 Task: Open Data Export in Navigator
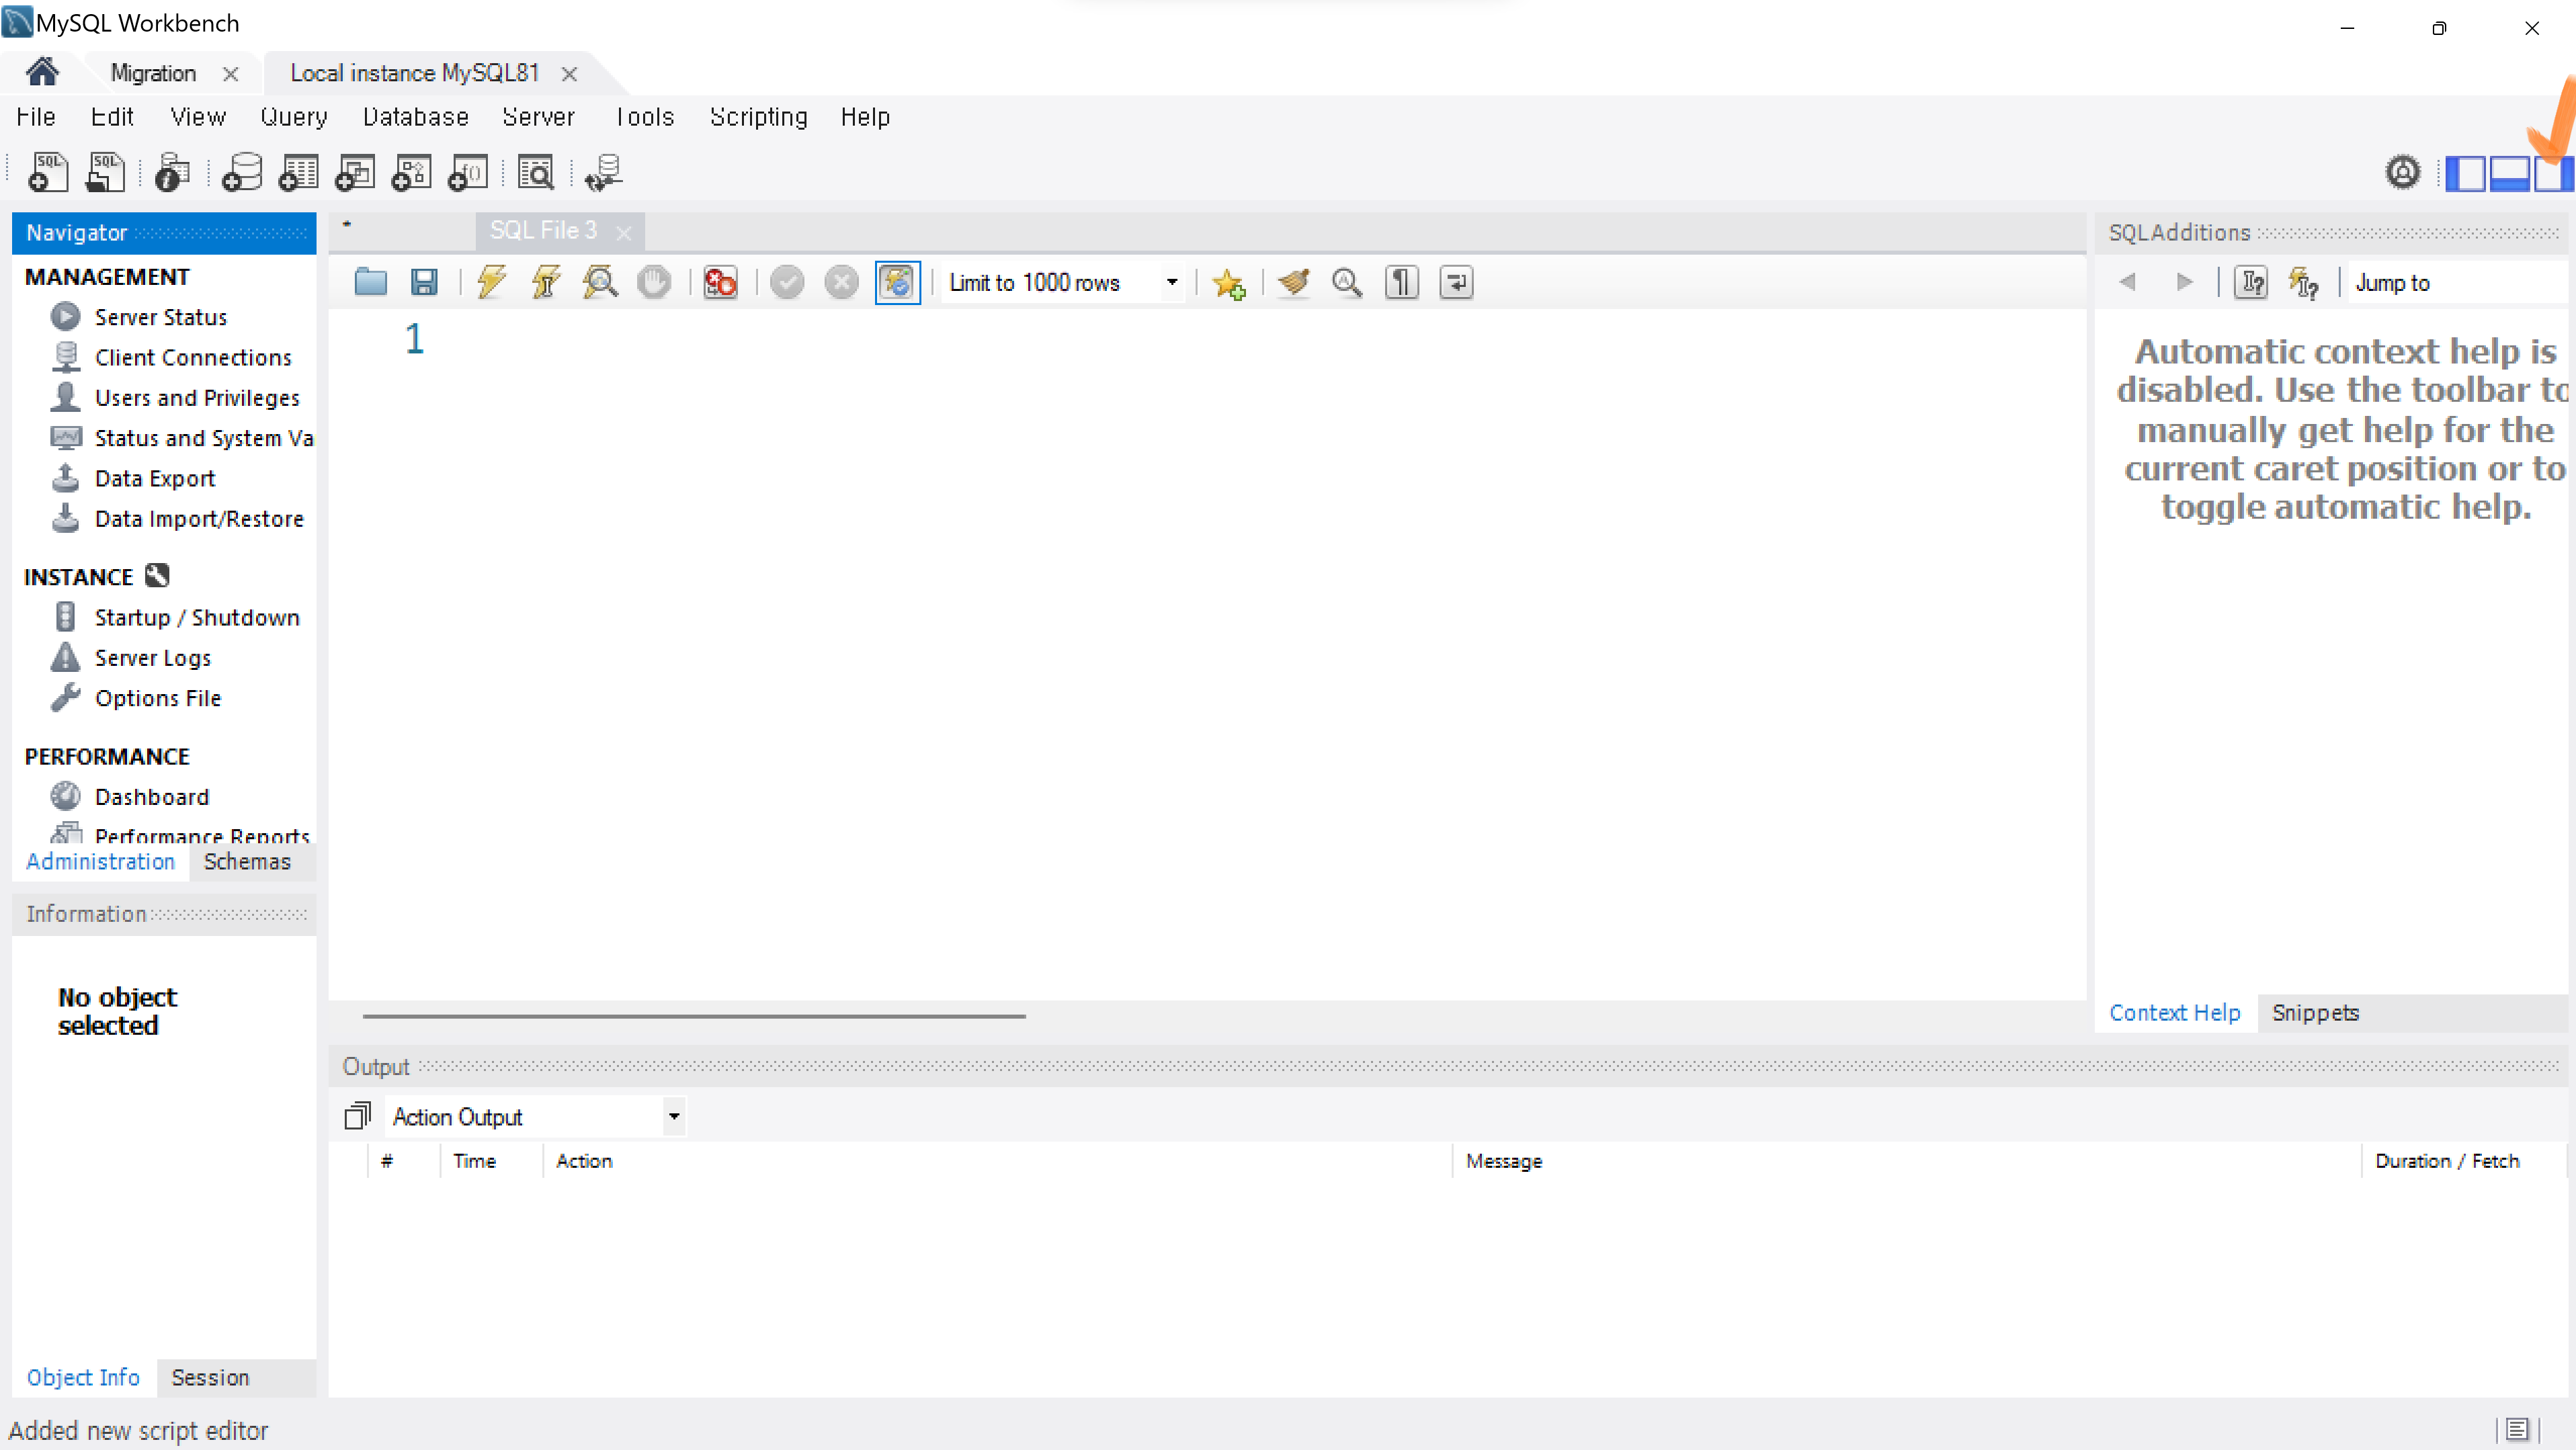(155, 479)
